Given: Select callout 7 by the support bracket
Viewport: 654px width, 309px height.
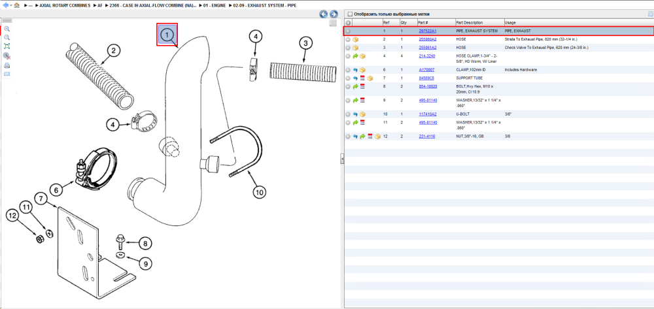Looking at the screenshot, I should coord(41,198).
